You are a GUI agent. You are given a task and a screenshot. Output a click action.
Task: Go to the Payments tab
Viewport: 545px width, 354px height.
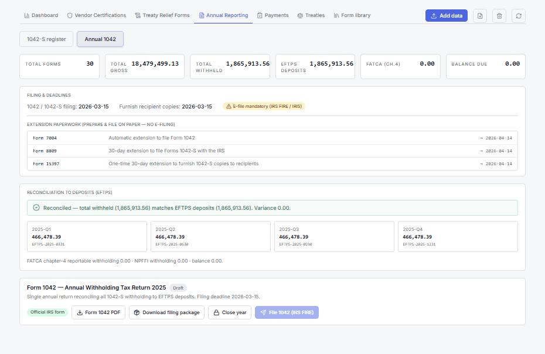click(x=272, y=15)
